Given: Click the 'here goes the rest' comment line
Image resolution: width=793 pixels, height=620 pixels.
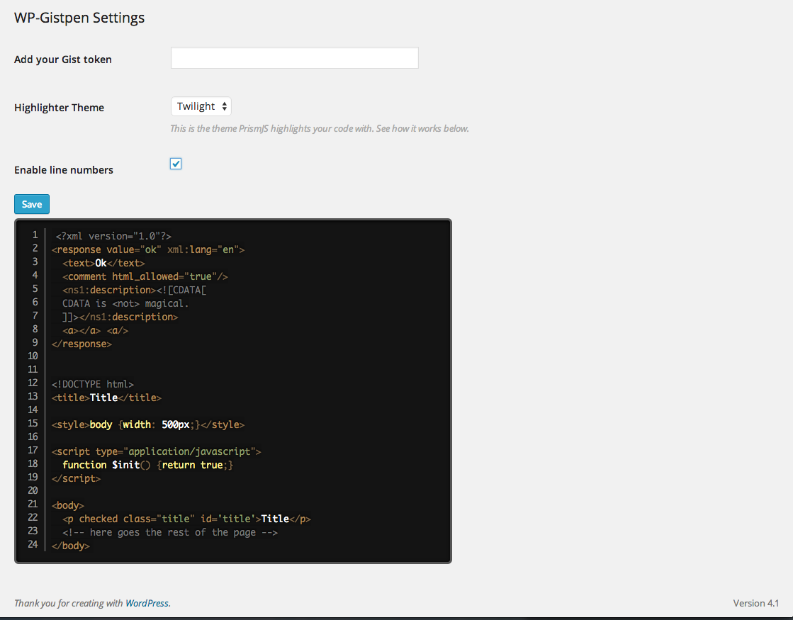Looking at the screenshot, I should click(170, 533).
